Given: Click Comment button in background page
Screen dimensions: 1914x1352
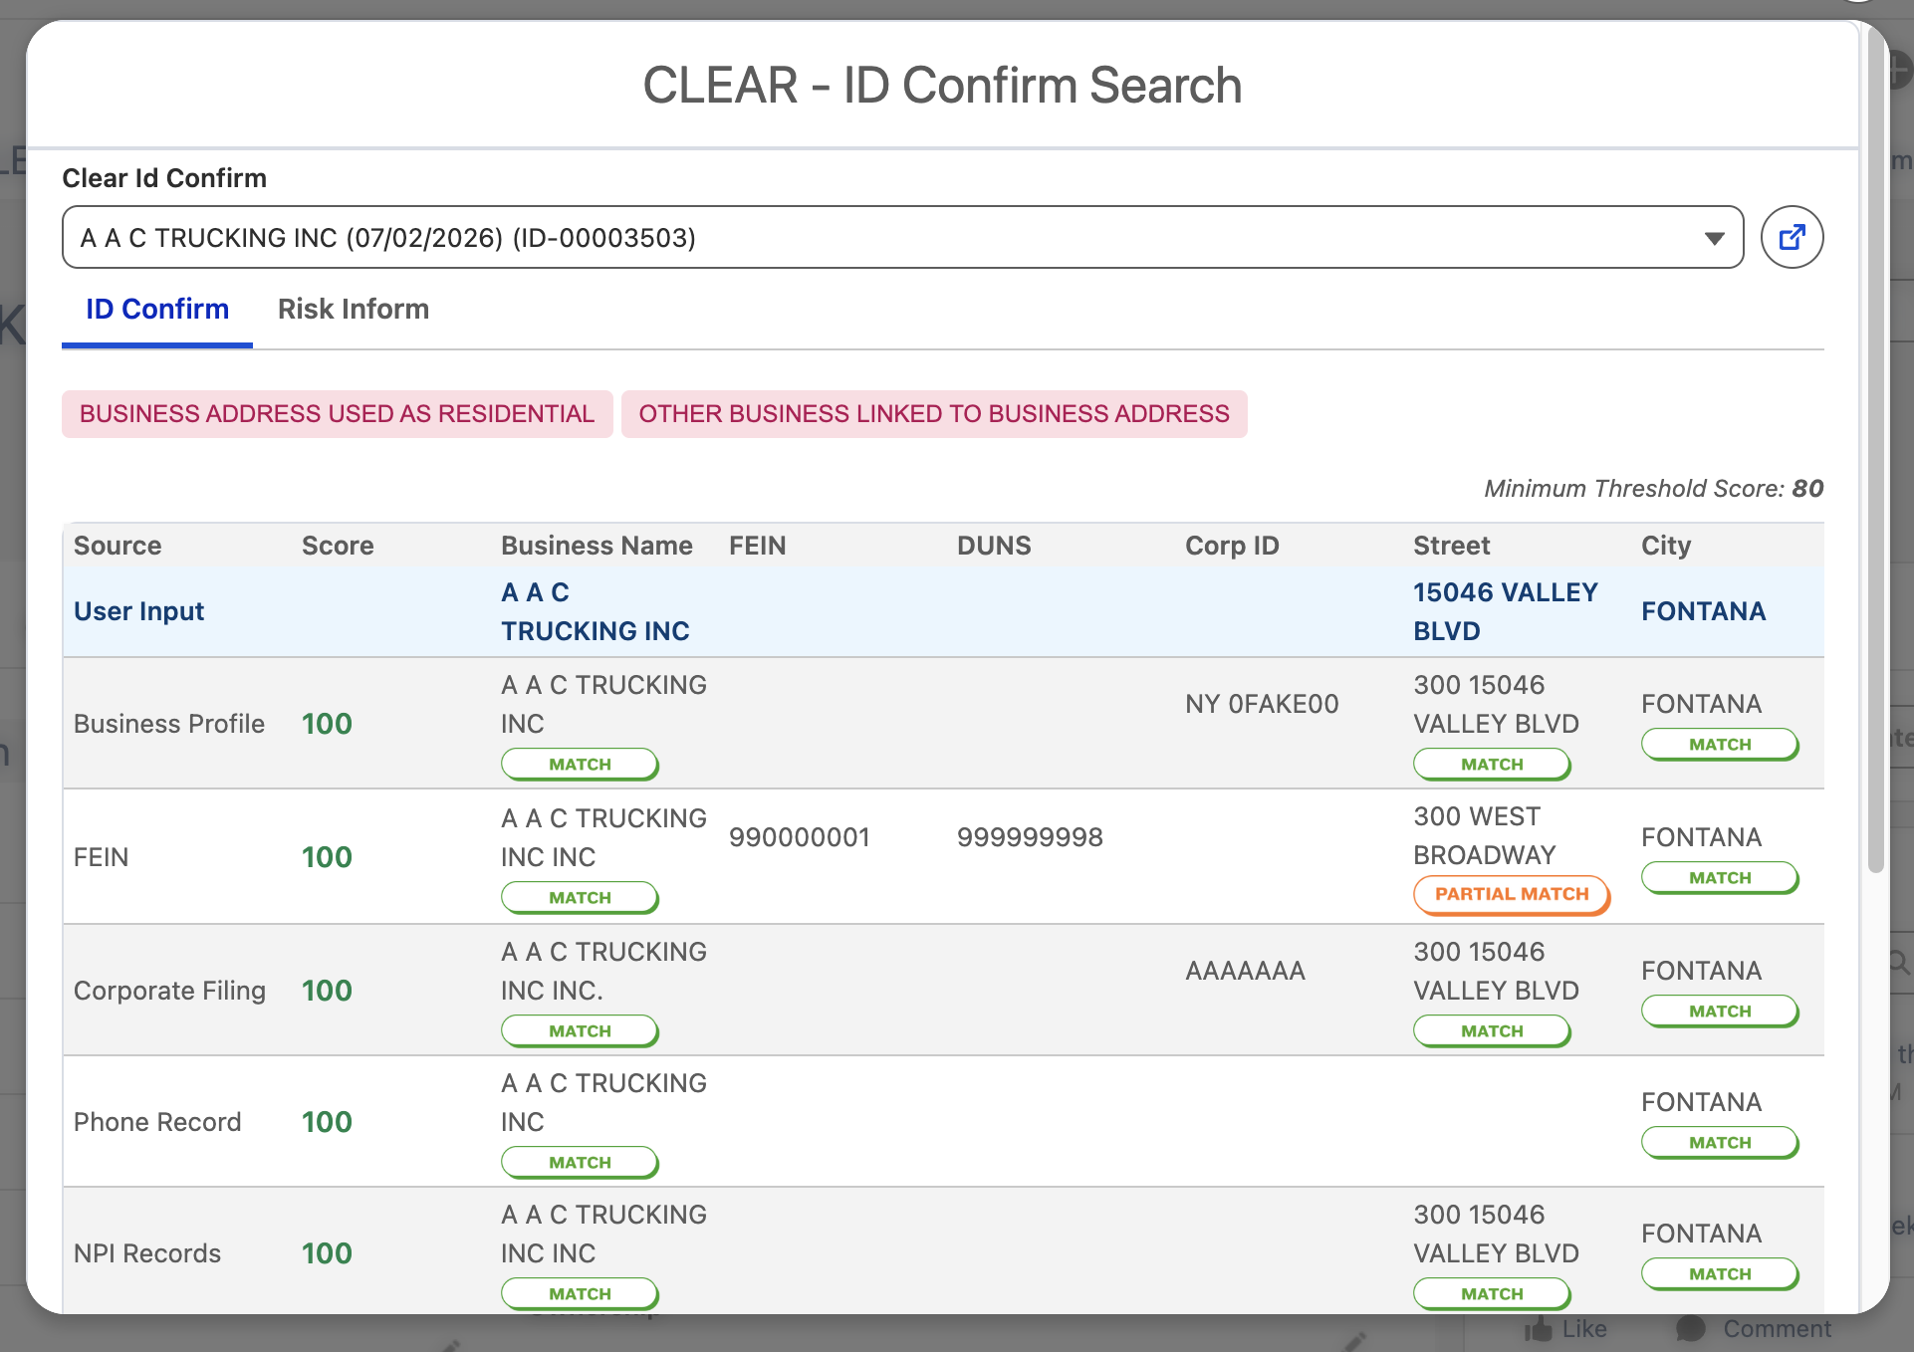Looking at the screenshot, I should (x=1754, y=1329).
